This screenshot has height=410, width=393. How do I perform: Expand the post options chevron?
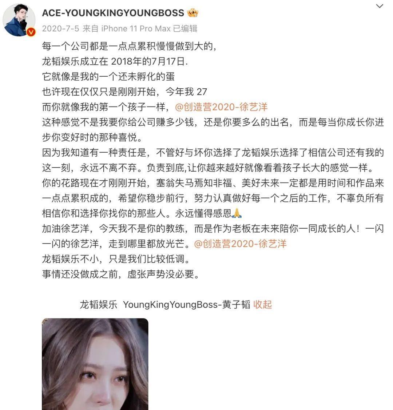[x=380, y=6]
